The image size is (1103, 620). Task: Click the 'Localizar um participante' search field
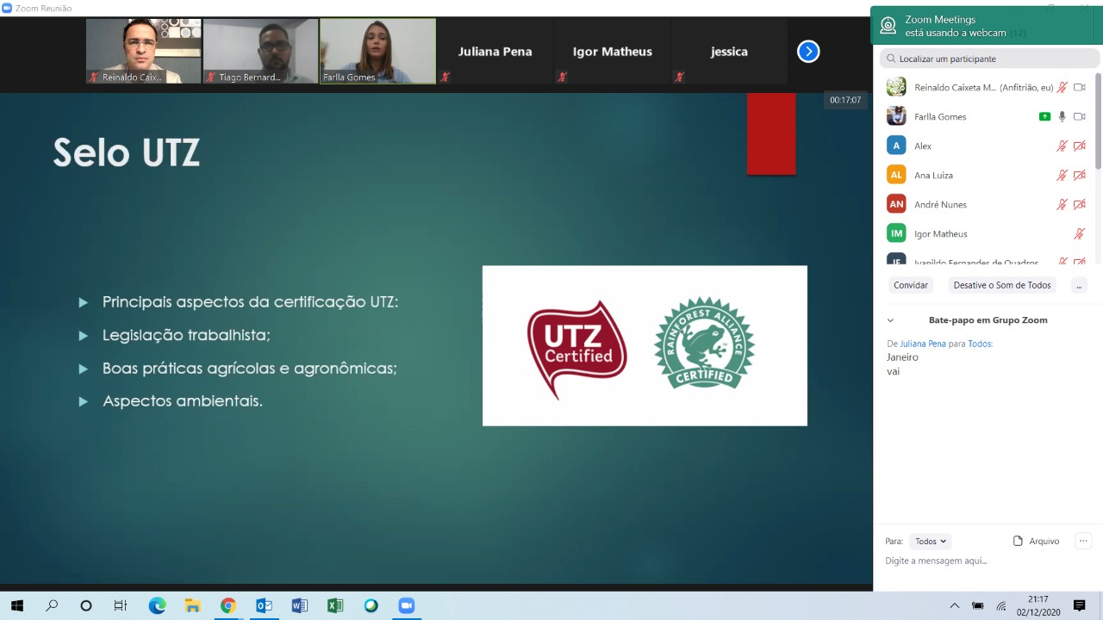point(991,59)
